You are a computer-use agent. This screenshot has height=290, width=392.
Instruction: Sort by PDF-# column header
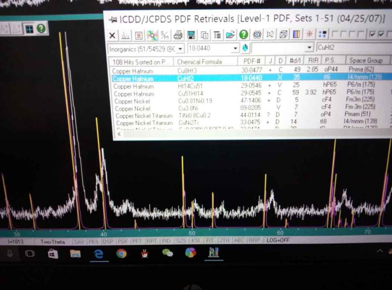pos(251,61)
